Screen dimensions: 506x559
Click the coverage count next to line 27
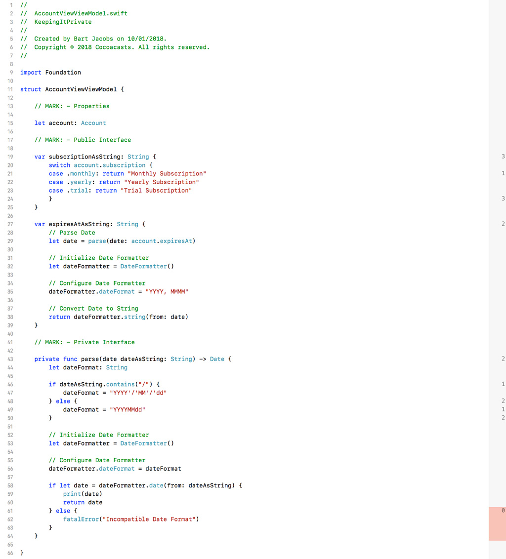[x=503, y=224]
